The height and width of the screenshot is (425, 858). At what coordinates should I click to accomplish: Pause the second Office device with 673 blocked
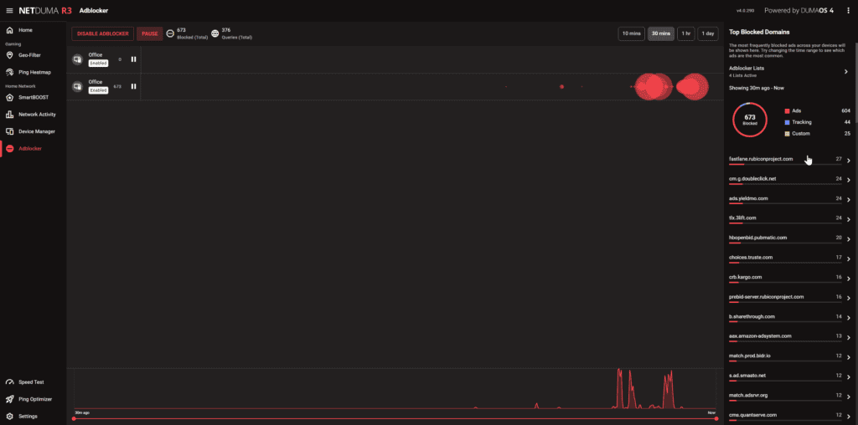133,86
